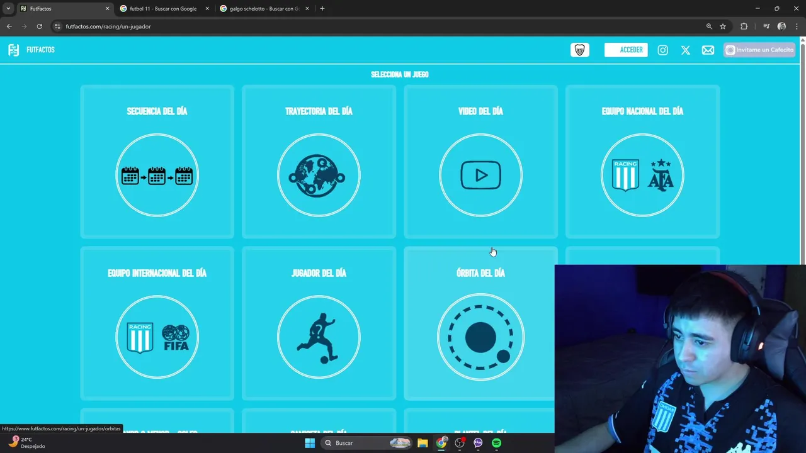
Task: Bookmark this page with the star icon
Action: coord(723,26)
